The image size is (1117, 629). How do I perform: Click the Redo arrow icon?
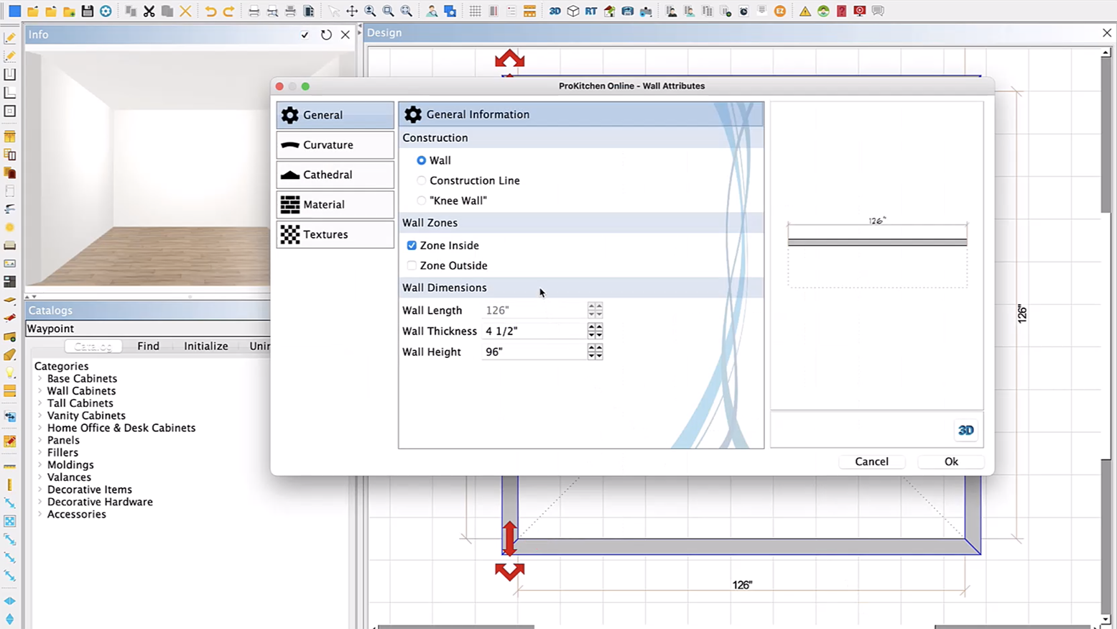coord(228,11)
